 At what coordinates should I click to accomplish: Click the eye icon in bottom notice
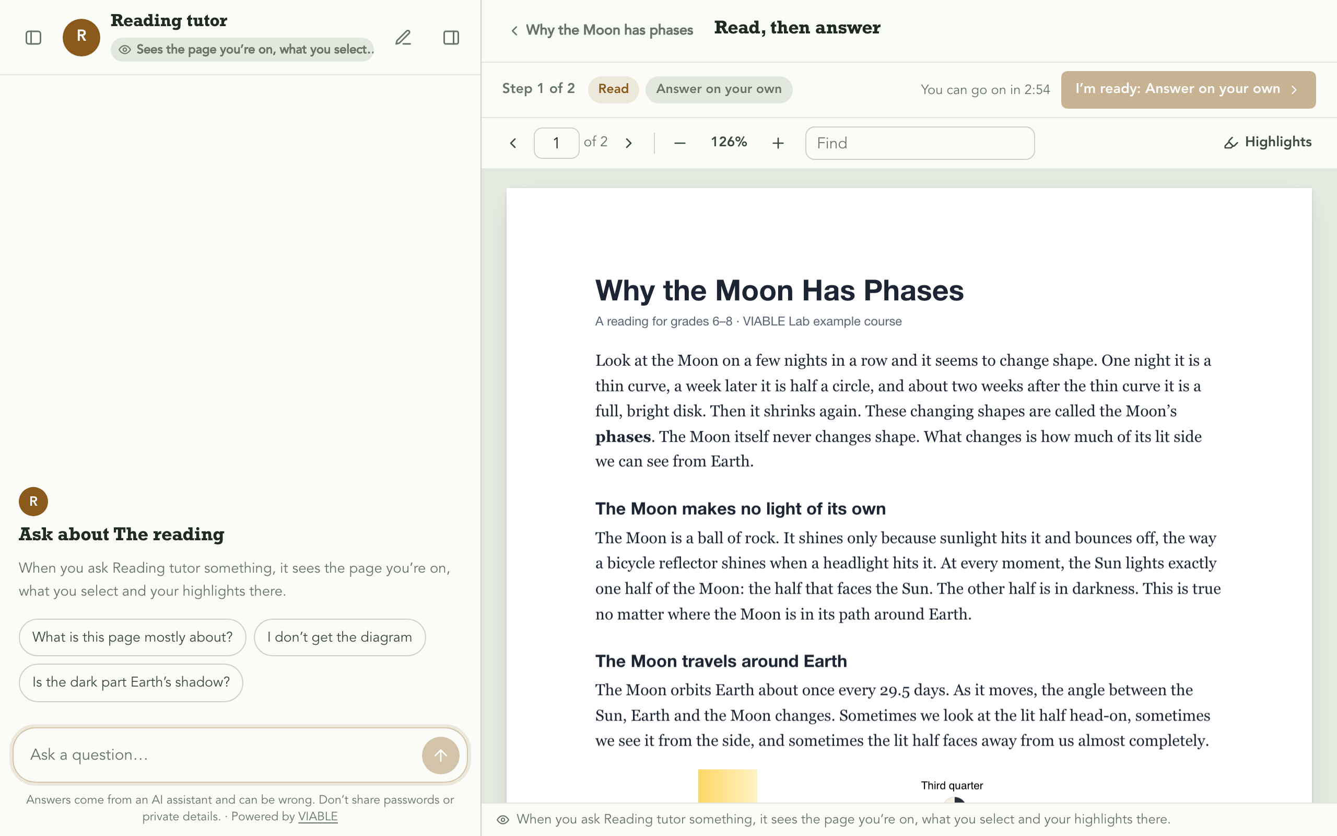(502, 819)
